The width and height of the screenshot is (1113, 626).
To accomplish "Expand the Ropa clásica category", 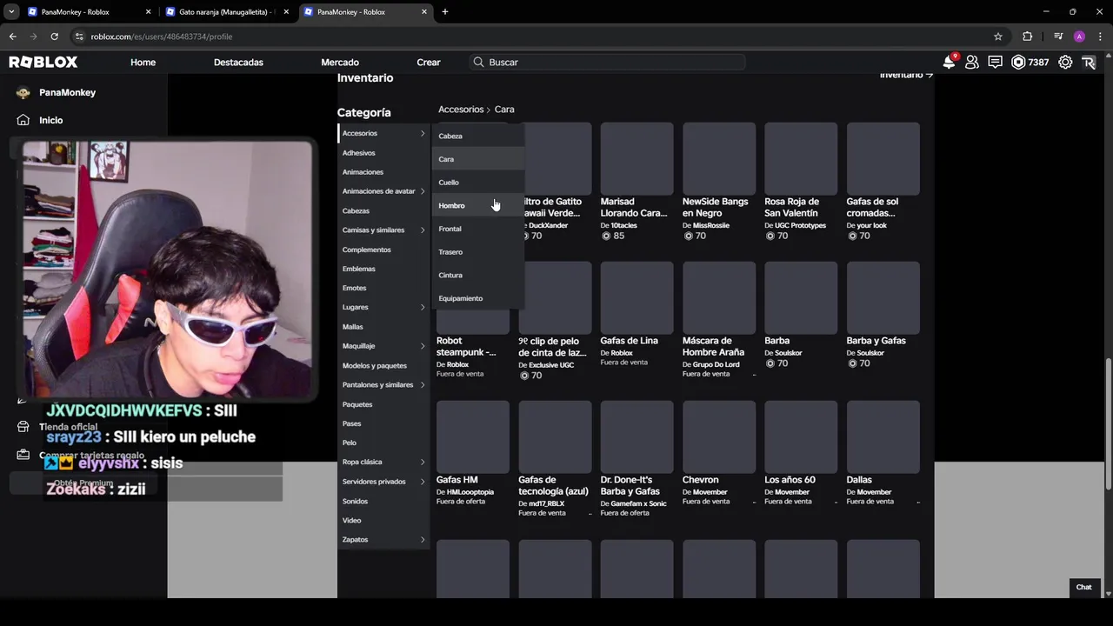I will [383, 462].
